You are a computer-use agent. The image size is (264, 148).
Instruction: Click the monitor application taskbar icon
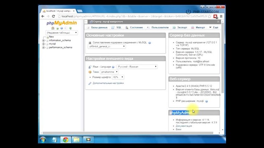[x=88, y=140]
